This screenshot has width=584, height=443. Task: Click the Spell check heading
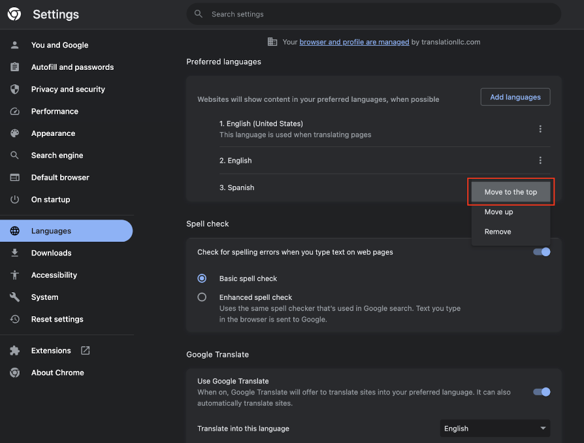point(208,223)
